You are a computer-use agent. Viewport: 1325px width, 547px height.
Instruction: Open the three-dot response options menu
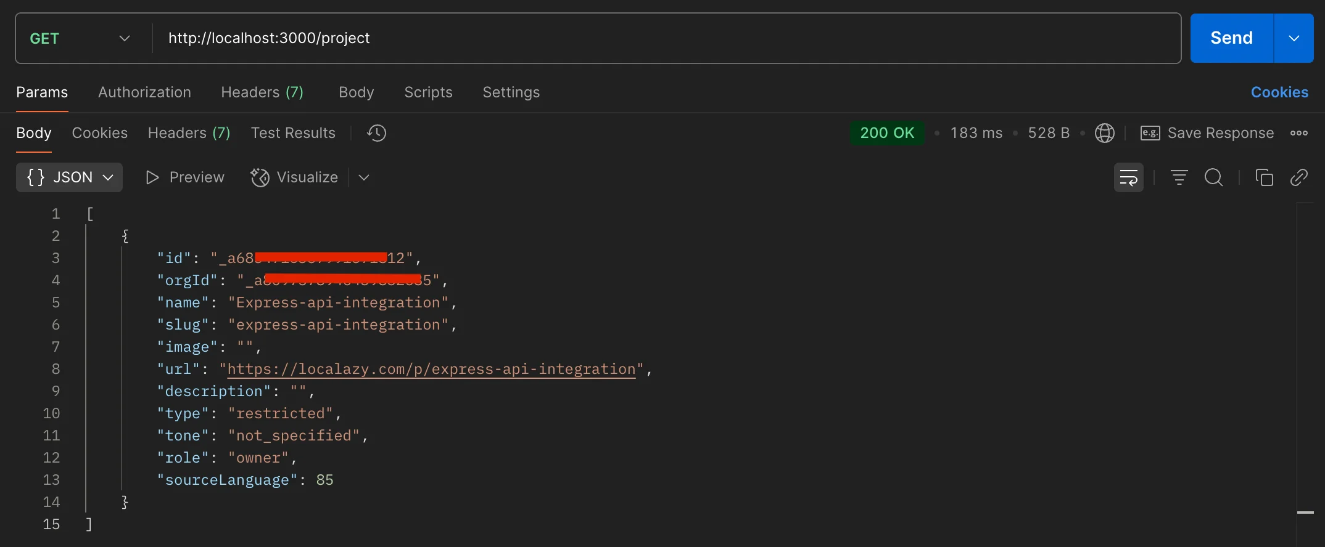tap(1298, 133)
